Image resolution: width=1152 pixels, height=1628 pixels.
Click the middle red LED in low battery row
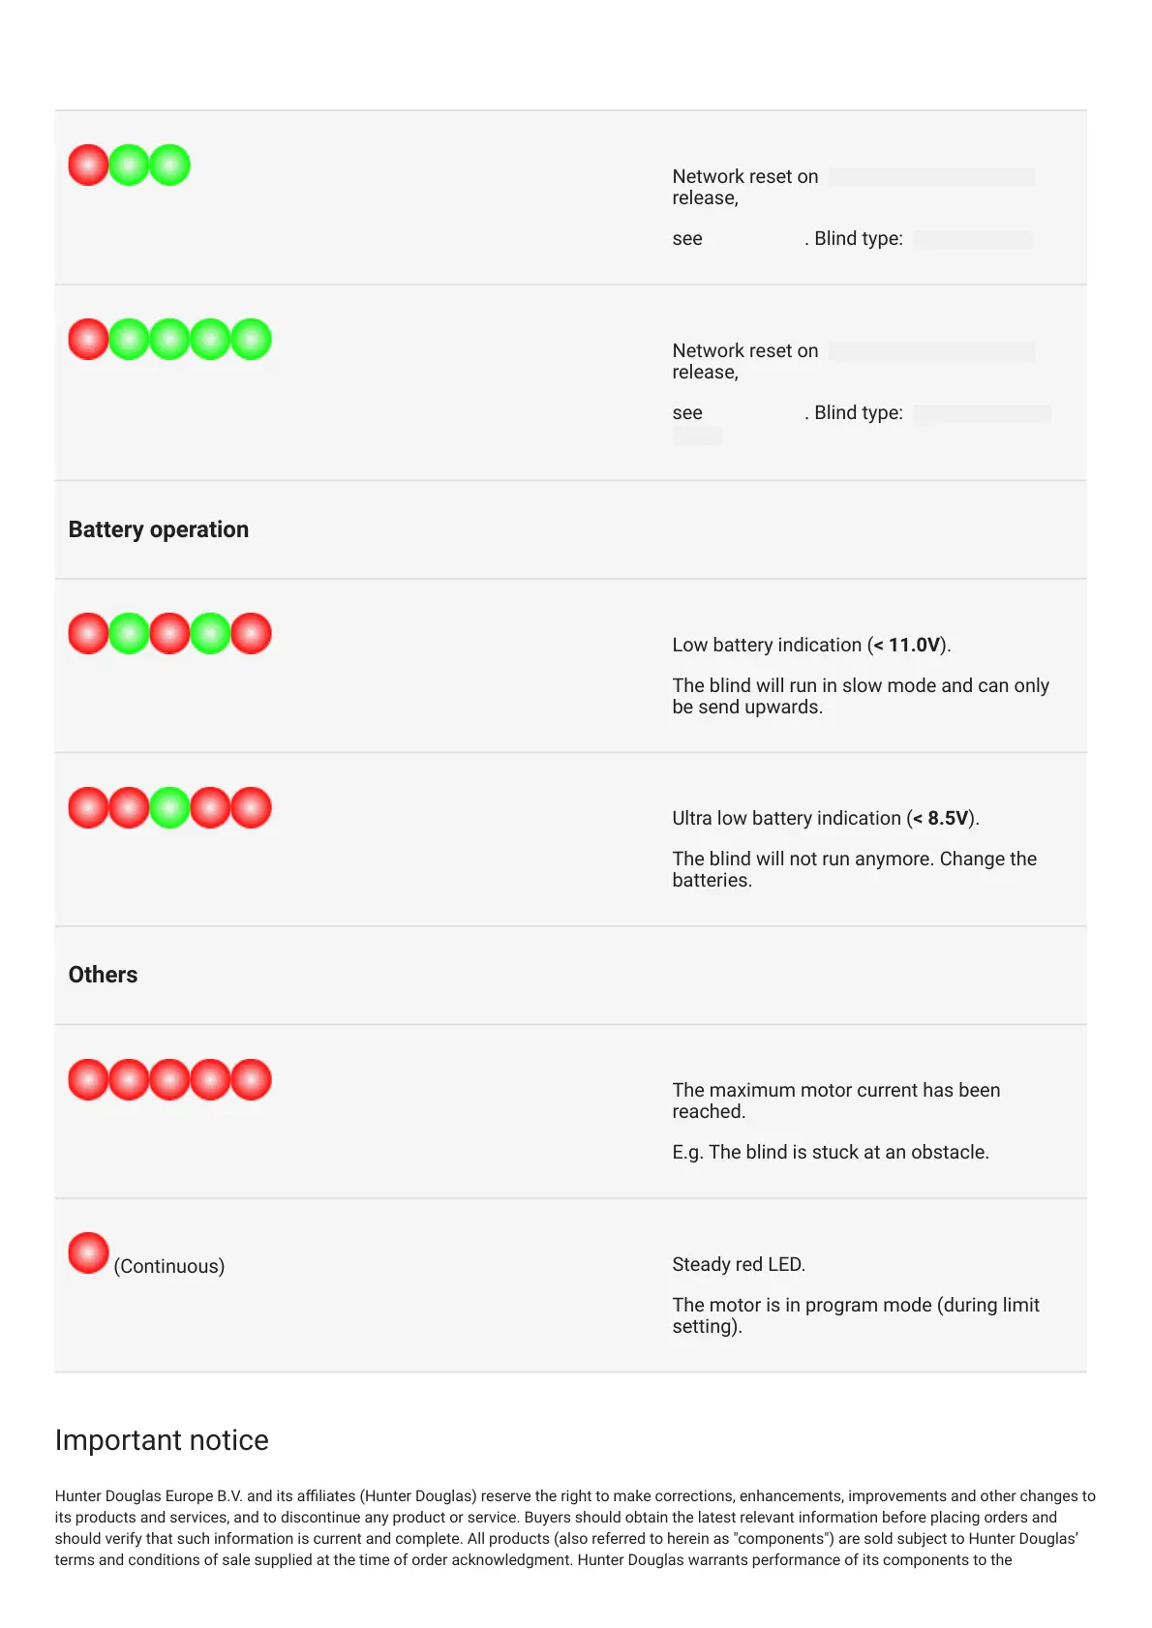(169, 634)
